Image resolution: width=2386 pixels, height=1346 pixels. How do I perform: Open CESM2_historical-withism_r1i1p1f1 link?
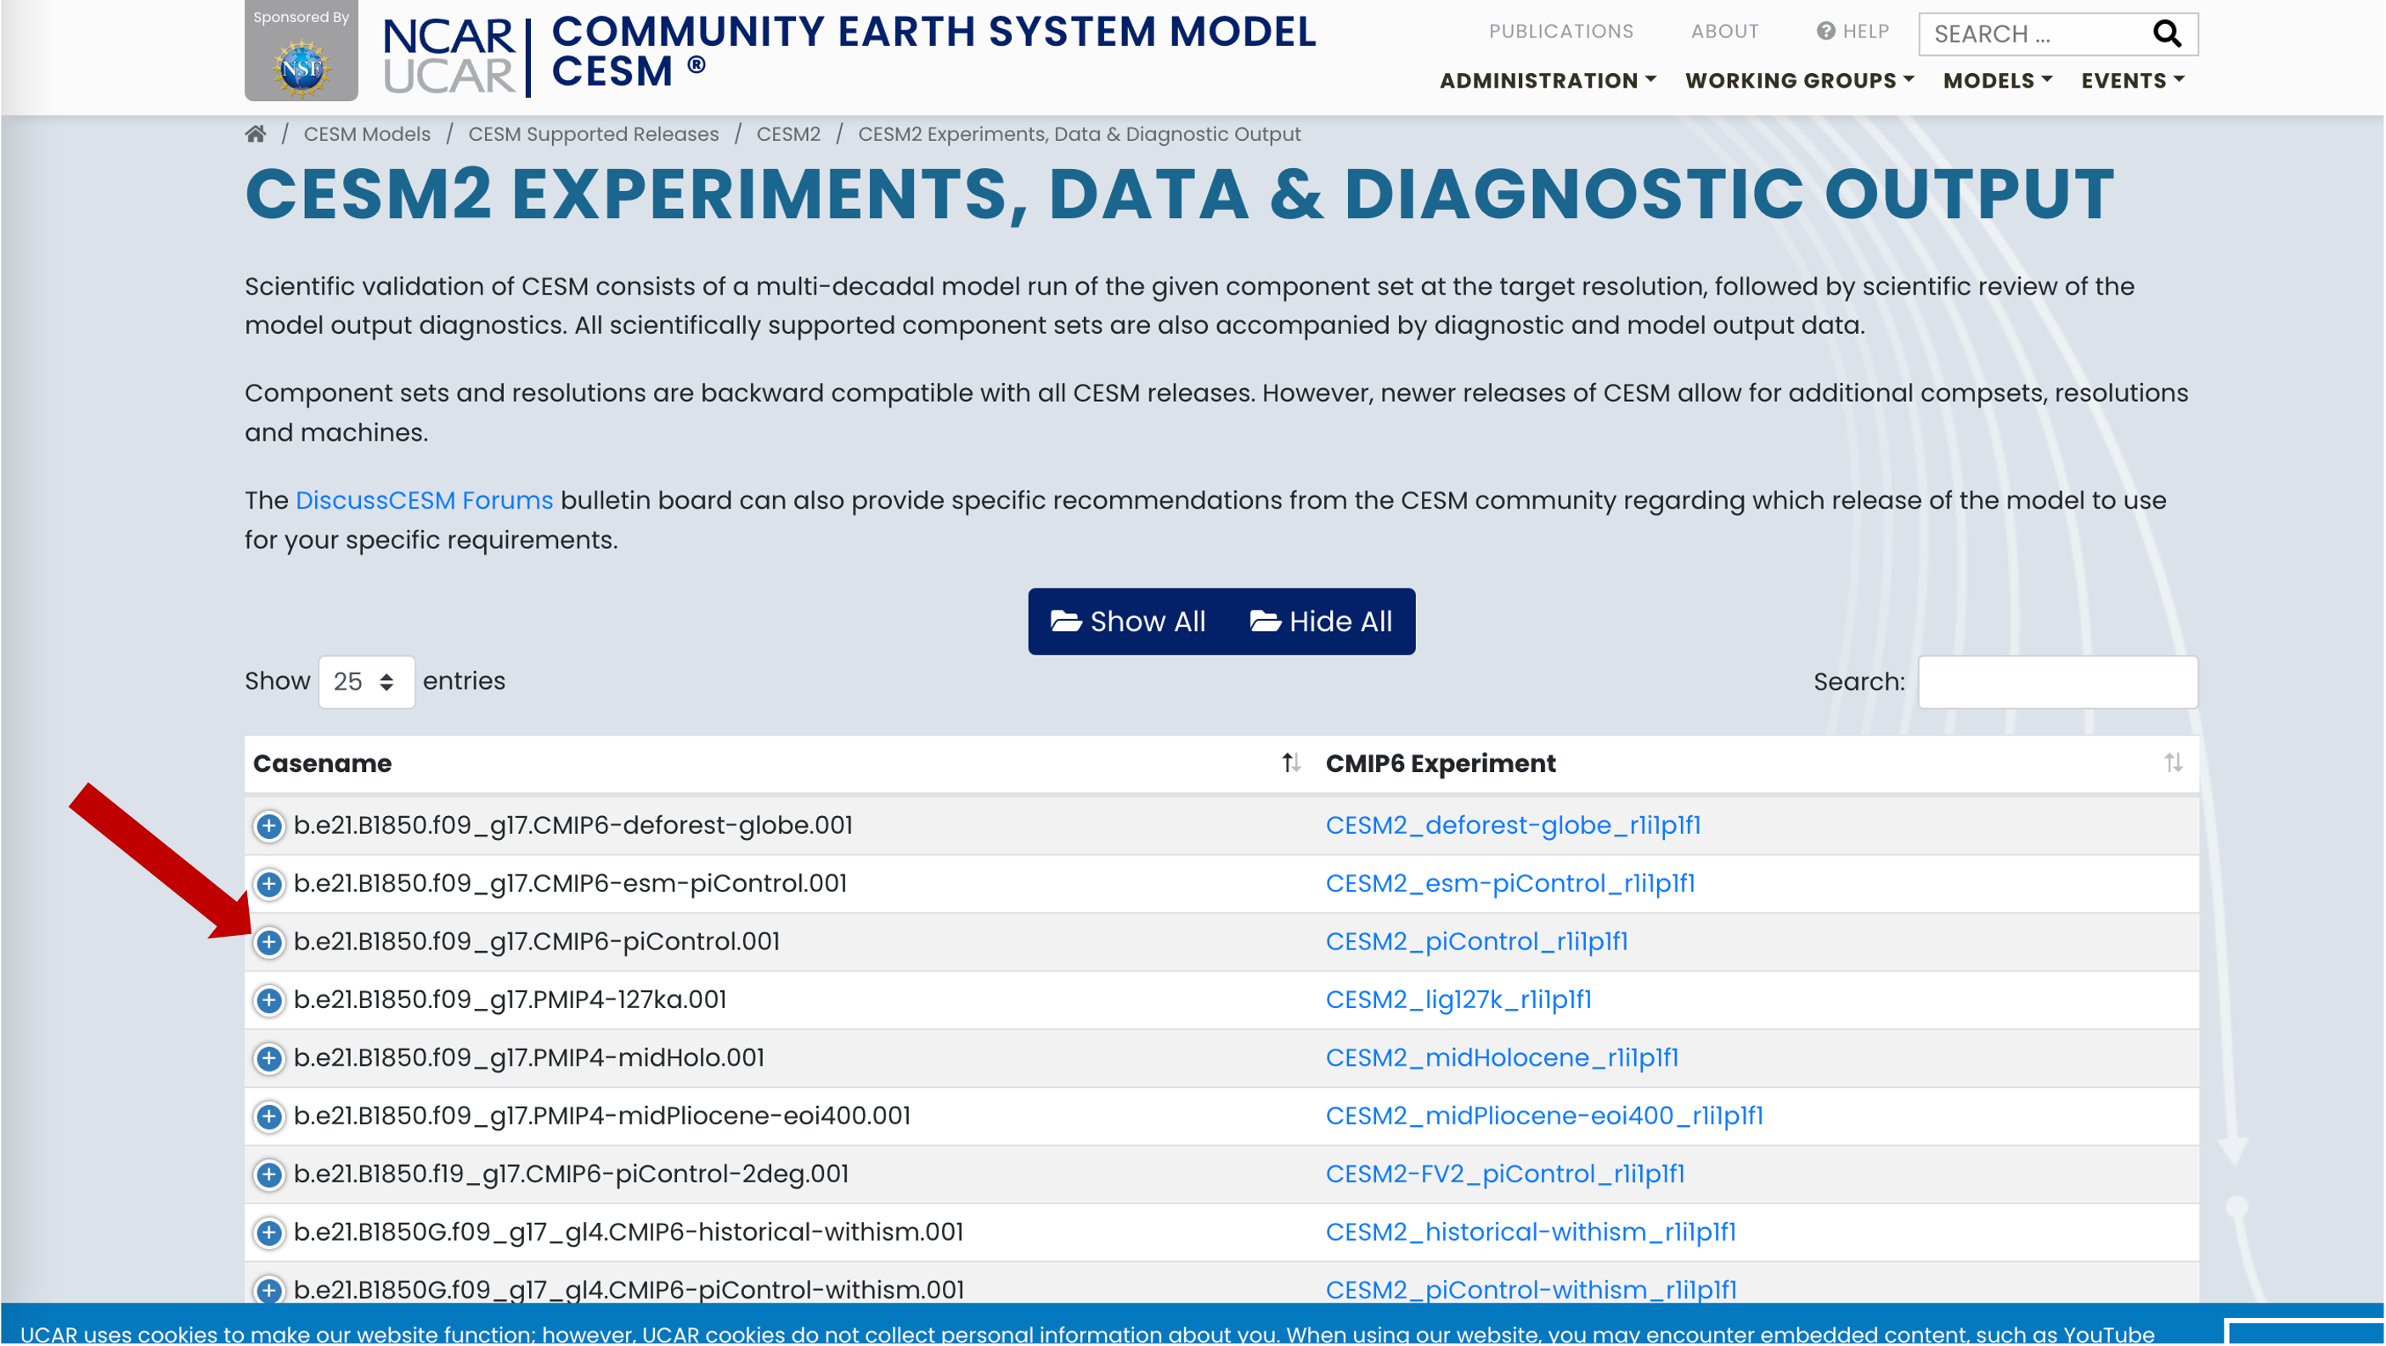(x=1531, y=1233)
